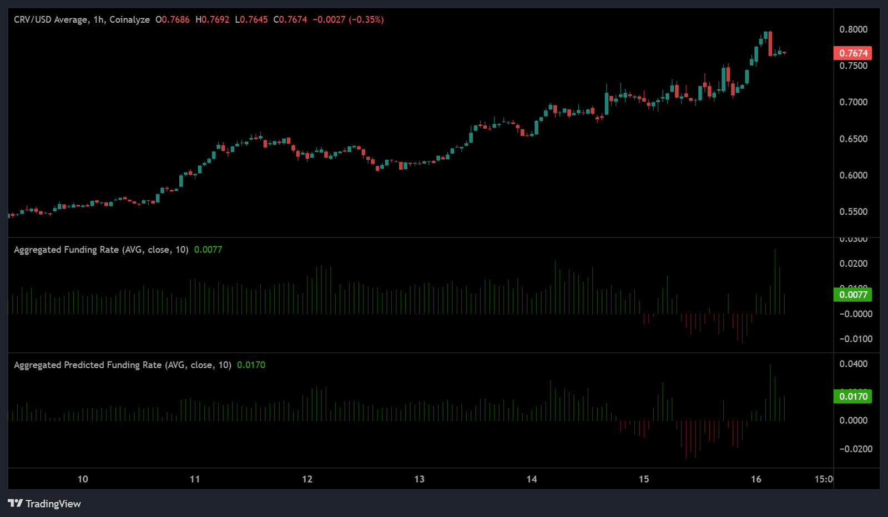Click date 11 on the time axis
The height and width of the screenshot is (517, 888).
(x=195, y=479)
